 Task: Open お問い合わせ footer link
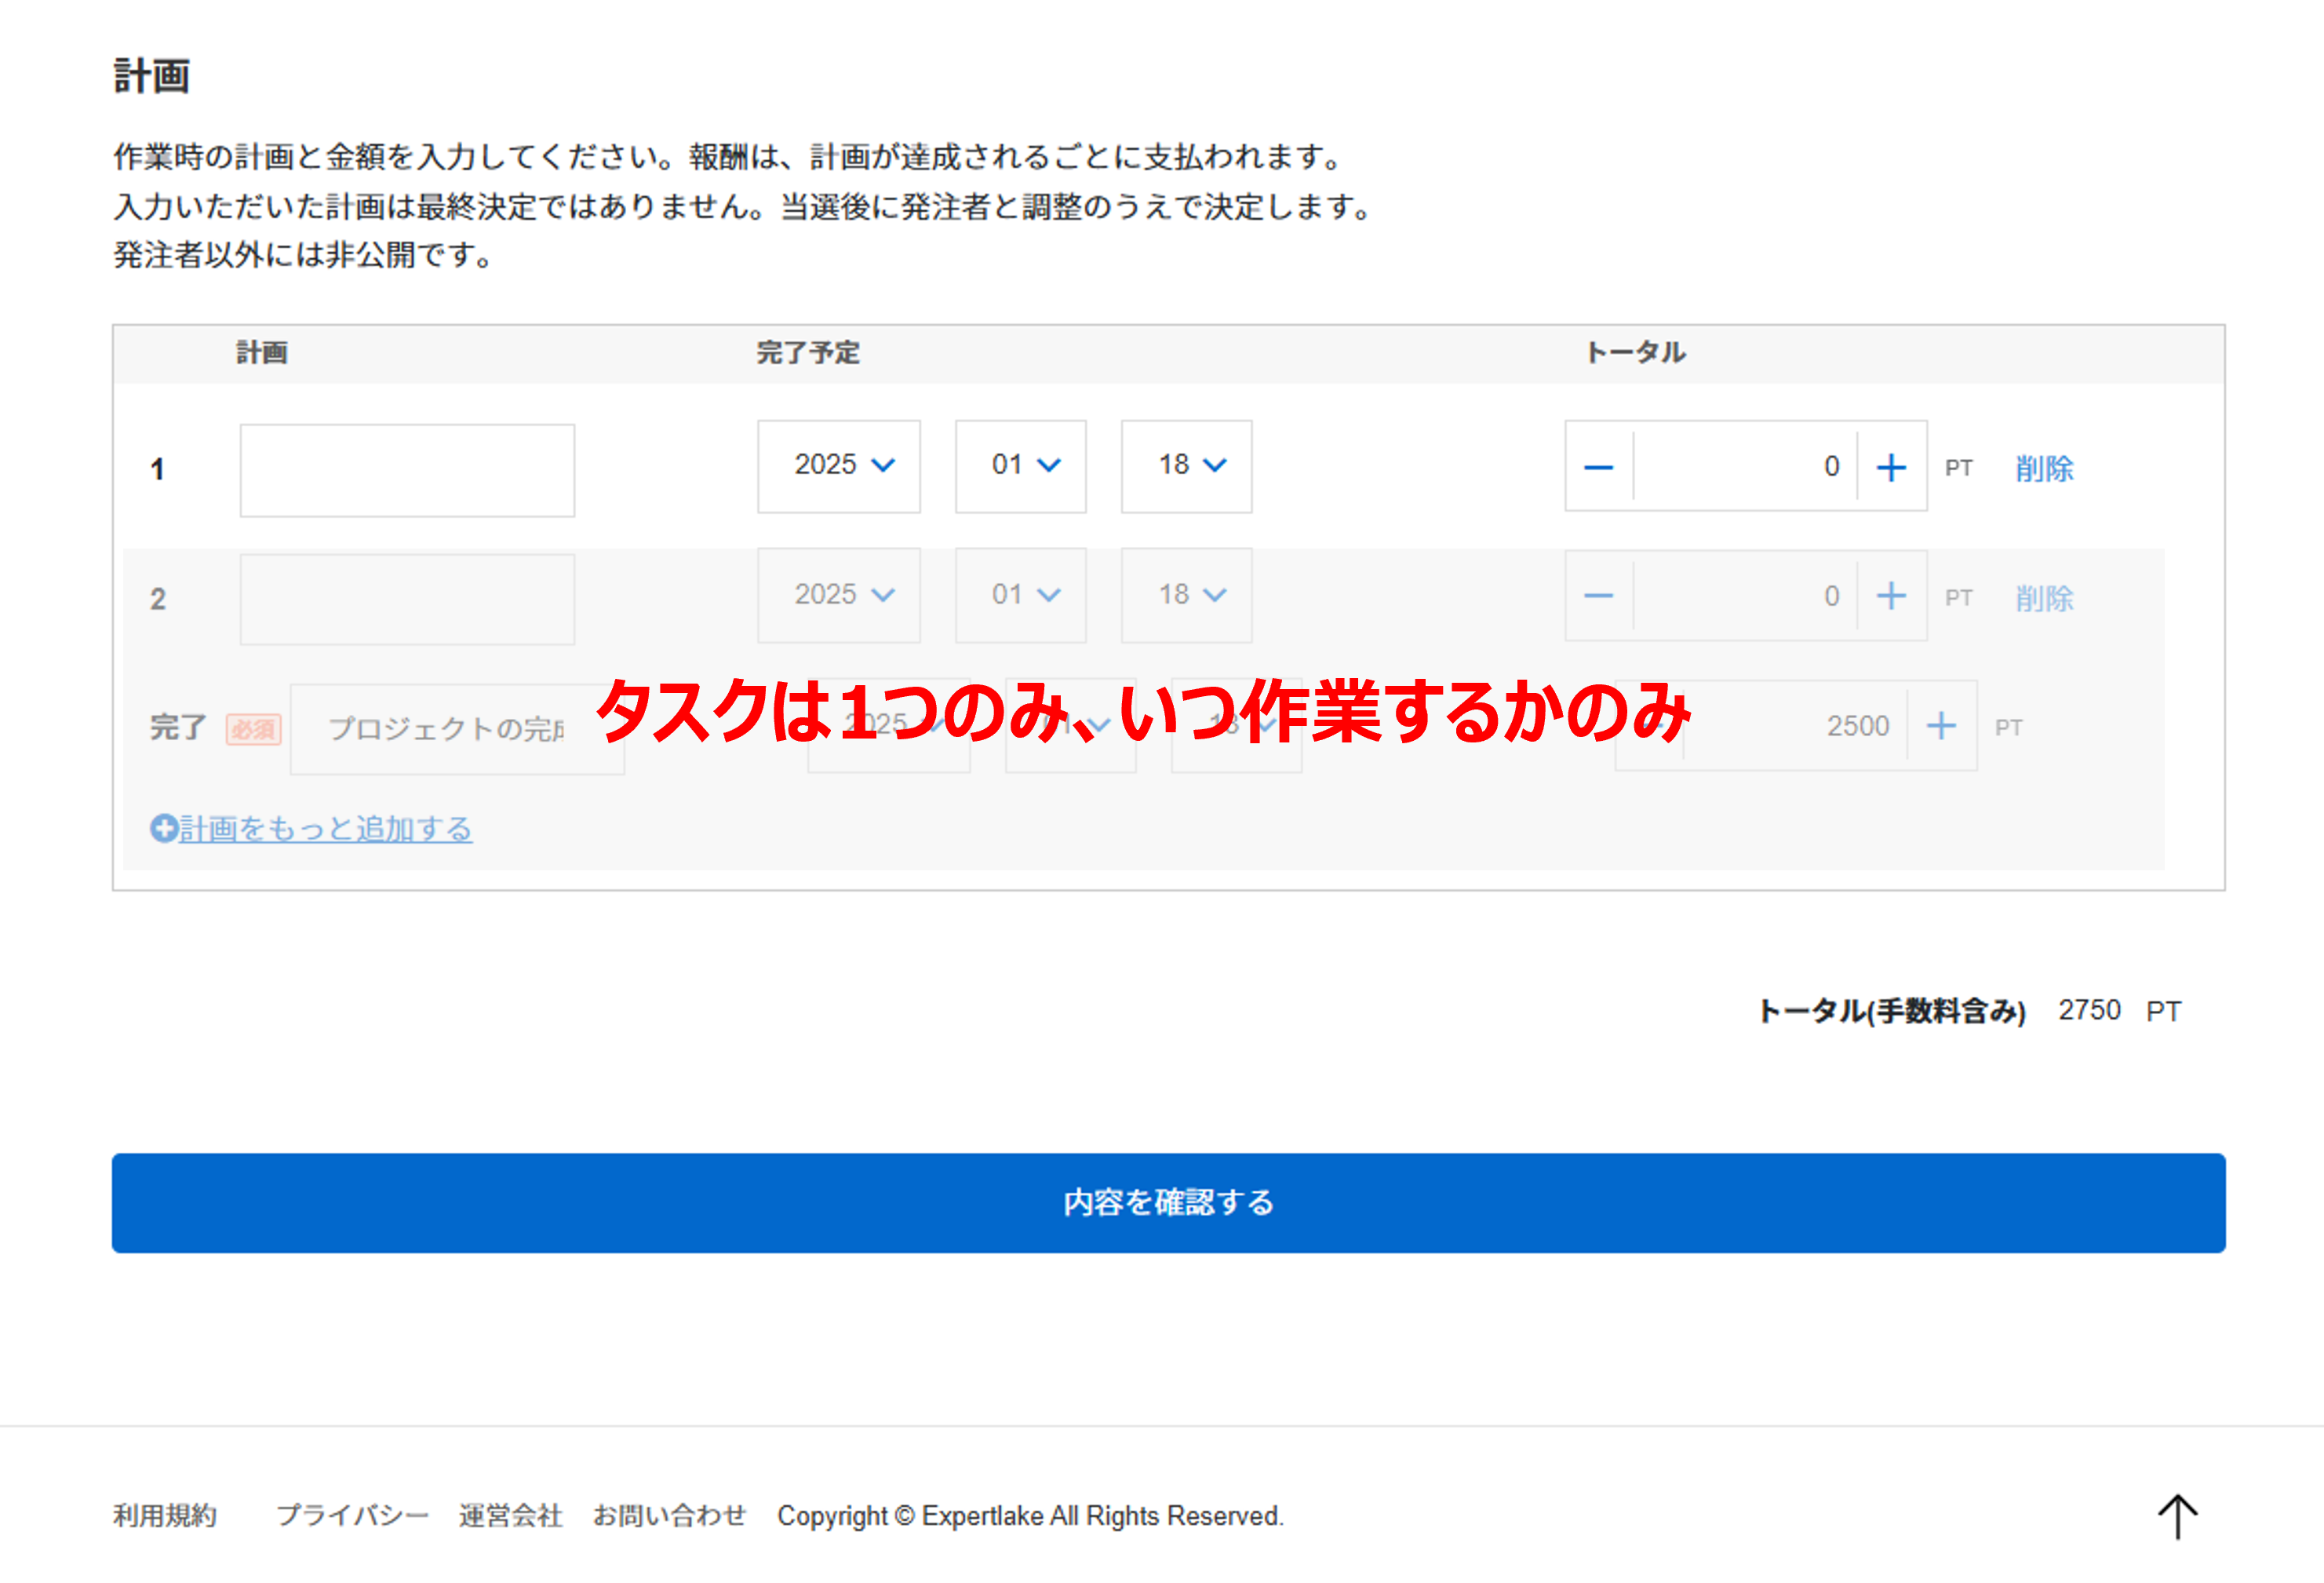coord(669,1515)
